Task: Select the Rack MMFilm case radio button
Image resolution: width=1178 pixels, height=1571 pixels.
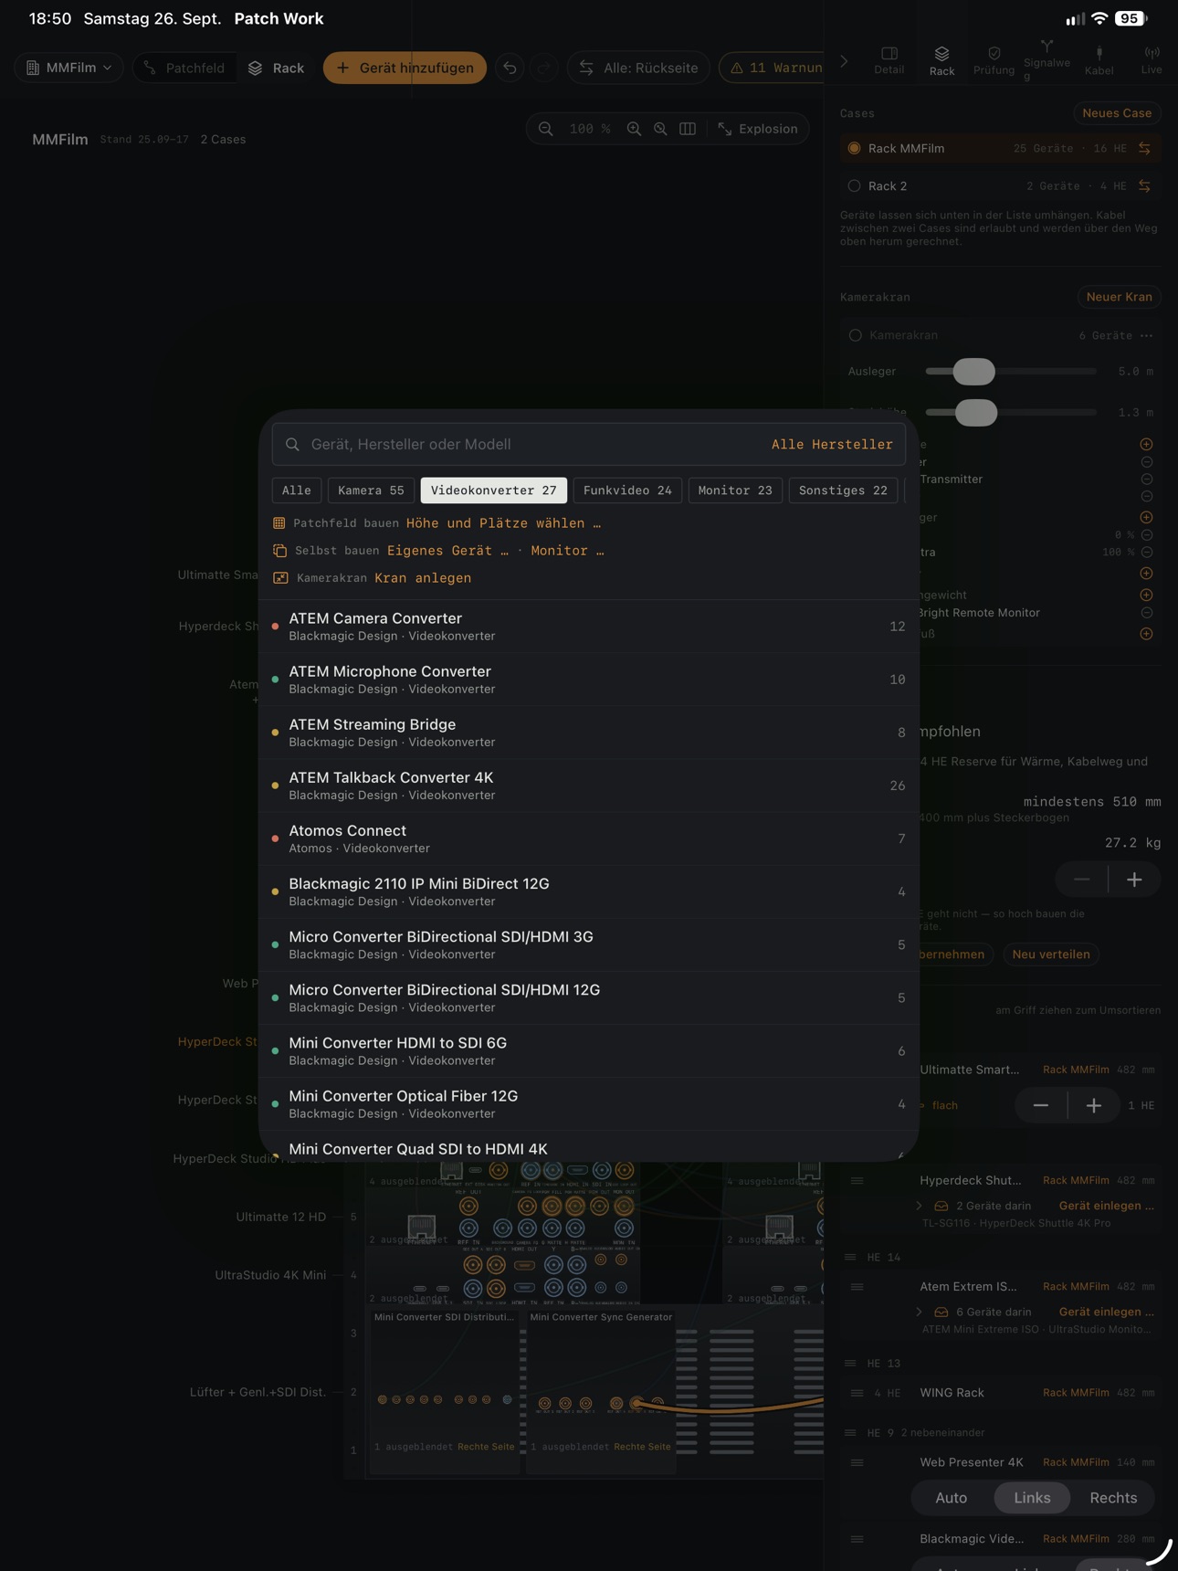Action: click(854, 148)
